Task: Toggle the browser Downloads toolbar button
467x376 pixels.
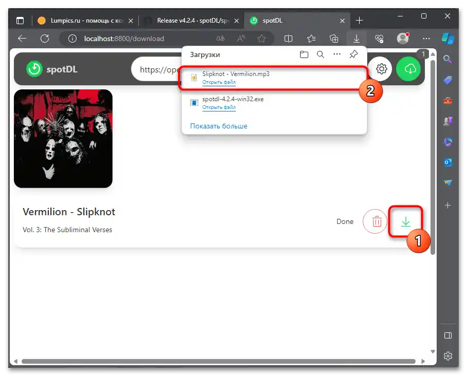Action: tap(357, 39)
